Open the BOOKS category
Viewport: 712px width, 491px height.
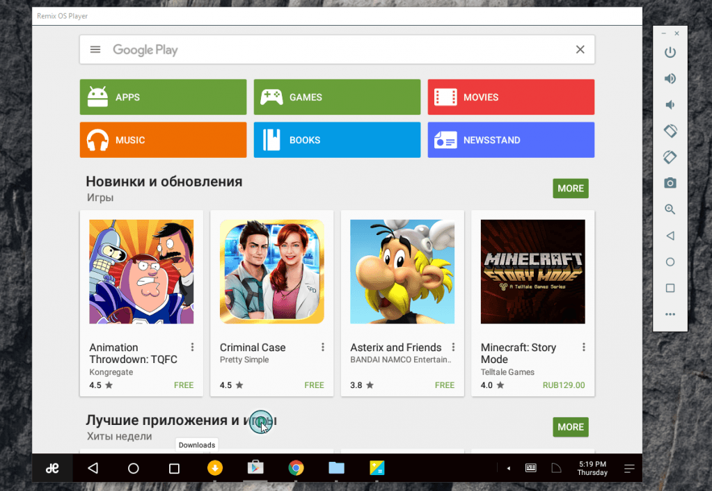pyautogui.click(x=337, y=140)
